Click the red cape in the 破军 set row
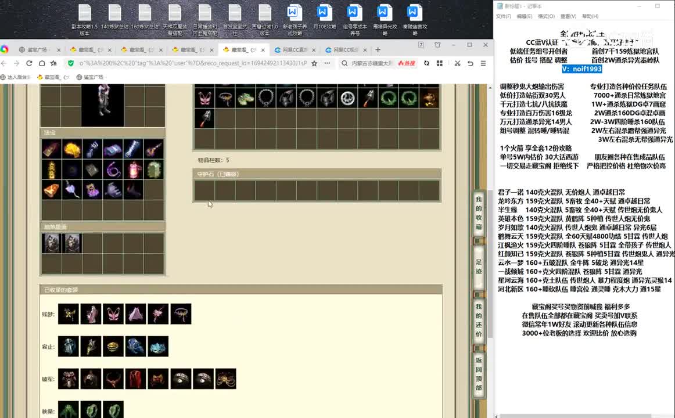 tap(135, 379)
